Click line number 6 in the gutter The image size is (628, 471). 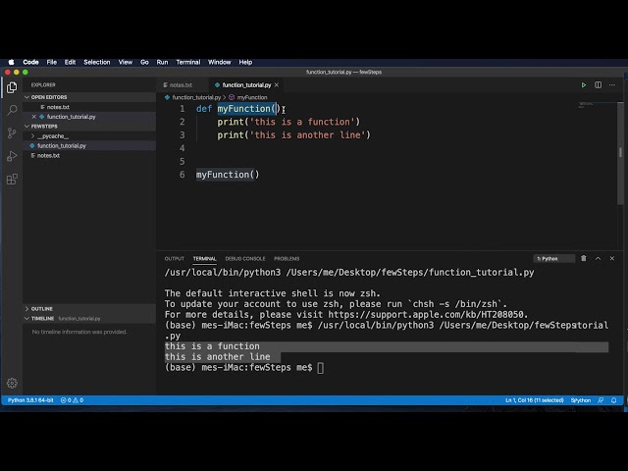[183, 175]
